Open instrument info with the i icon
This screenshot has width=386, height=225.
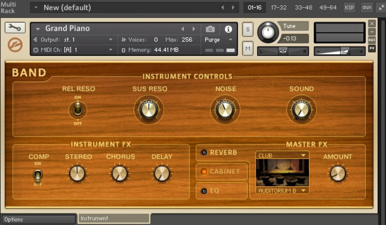pyautogui.click(x=228, y=29)
